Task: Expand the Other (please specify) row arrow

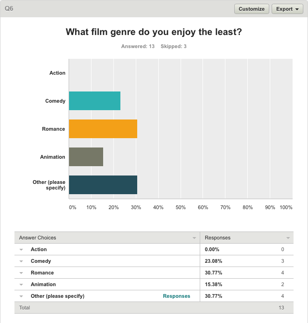Action: click(x=21, y=296)
